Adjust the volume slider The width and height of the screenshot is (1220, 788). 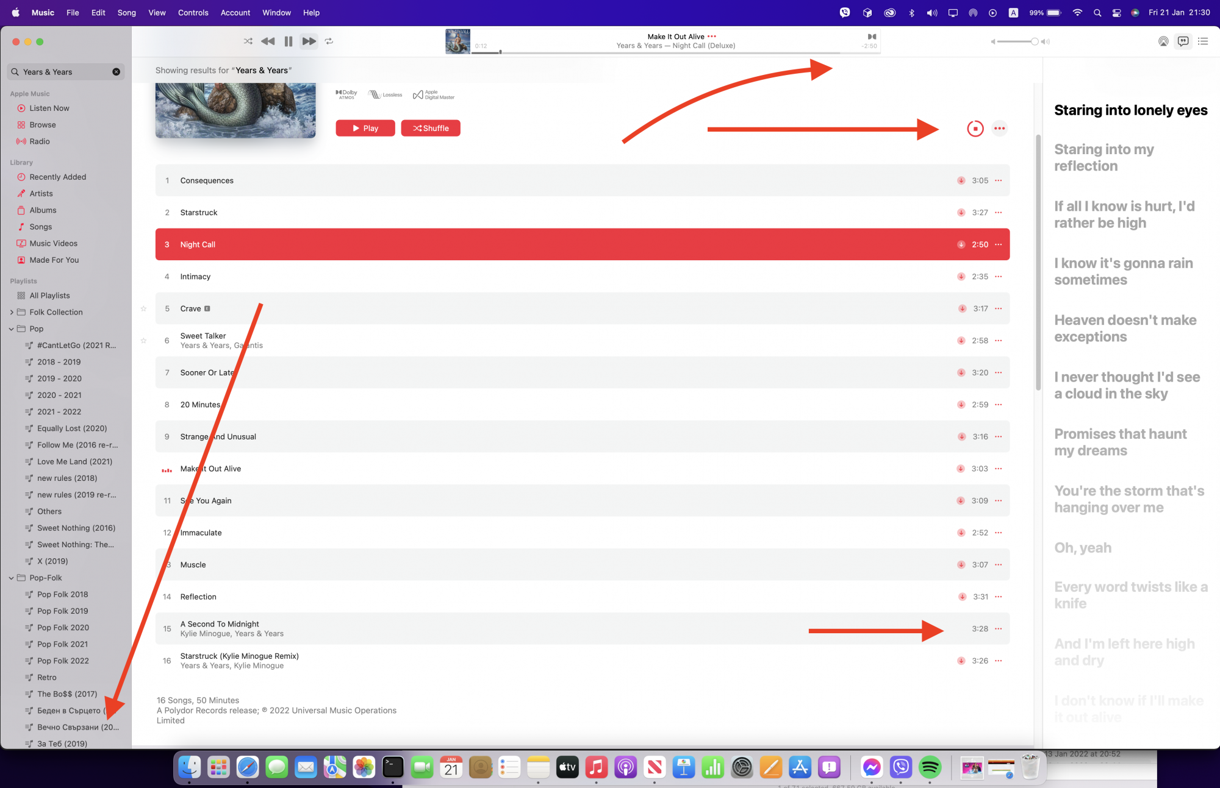[1018, 41]
